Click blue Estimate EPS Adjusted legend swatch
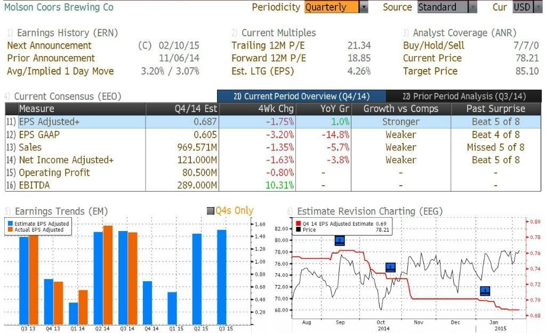The width and height of the screenshot is (546, 333). coord(10,224)
